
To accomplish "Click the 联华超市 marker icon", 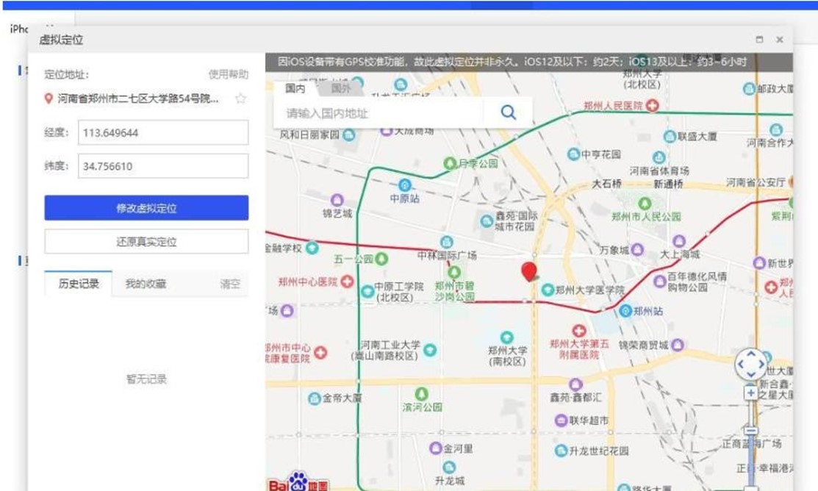I will click(x=561, y=420).
